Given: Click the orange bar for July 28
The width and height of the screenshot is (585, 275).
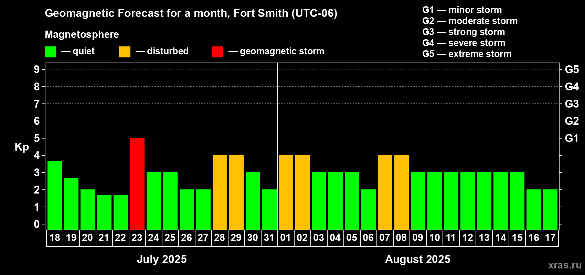Looking at the screenshot, I should pos(220,192).
